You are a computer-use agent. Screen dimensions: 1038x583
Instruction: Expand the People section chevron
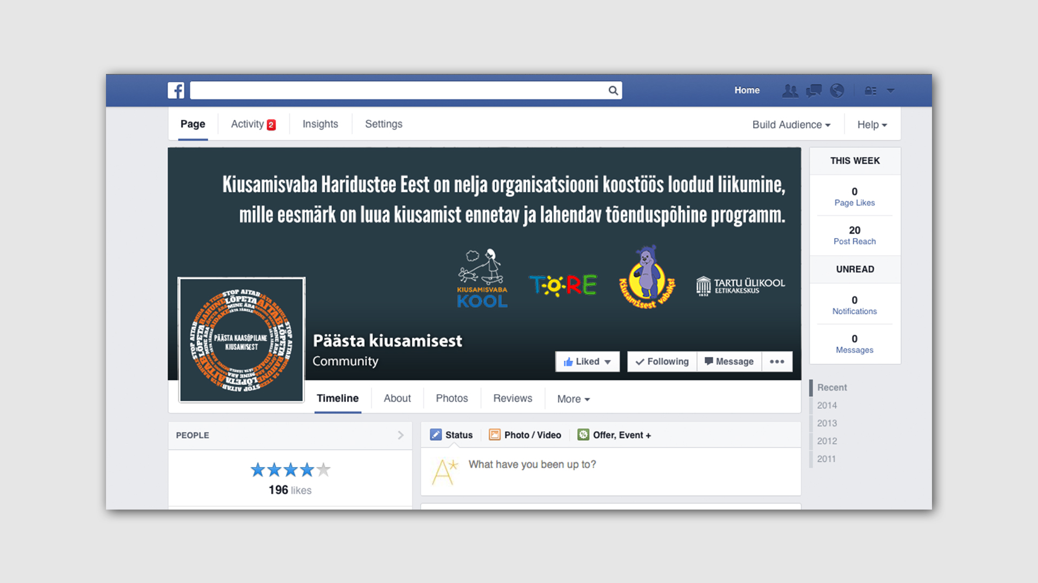[x=401, y=435]
